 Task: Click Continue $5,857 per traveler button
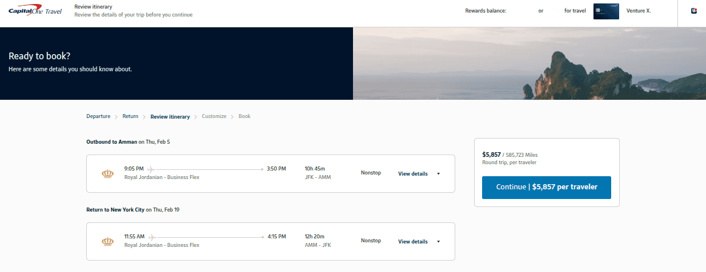(x=547, y=187)
